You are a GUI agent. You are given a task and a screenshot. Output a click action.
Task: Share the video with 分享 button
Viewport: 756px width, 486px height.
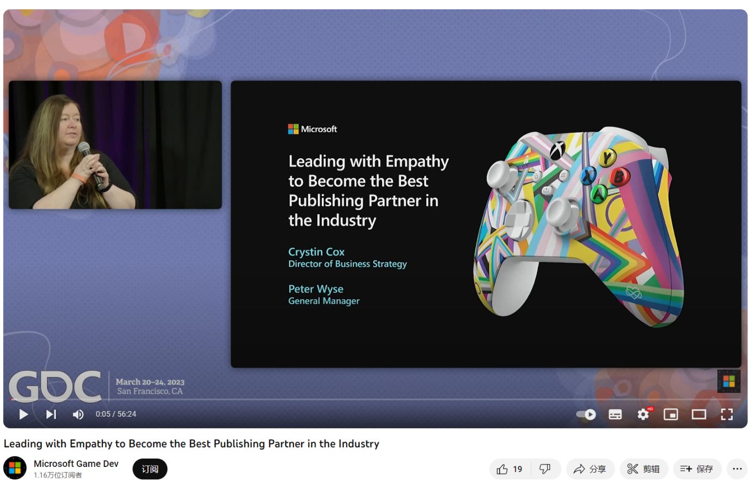coord(590,469)
